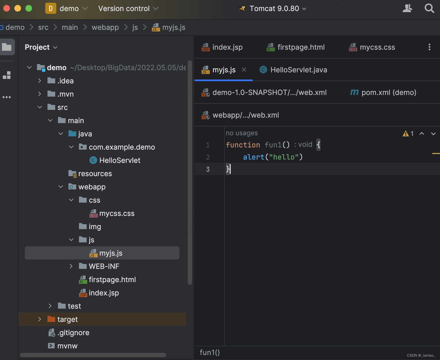440x360 pixels.
Task: Collapse the com.example.demo package
Action: click(71, 147)
